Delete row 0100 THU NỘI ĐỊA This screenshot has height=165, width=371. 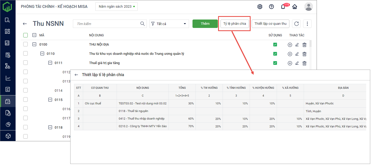coord(304,45)
